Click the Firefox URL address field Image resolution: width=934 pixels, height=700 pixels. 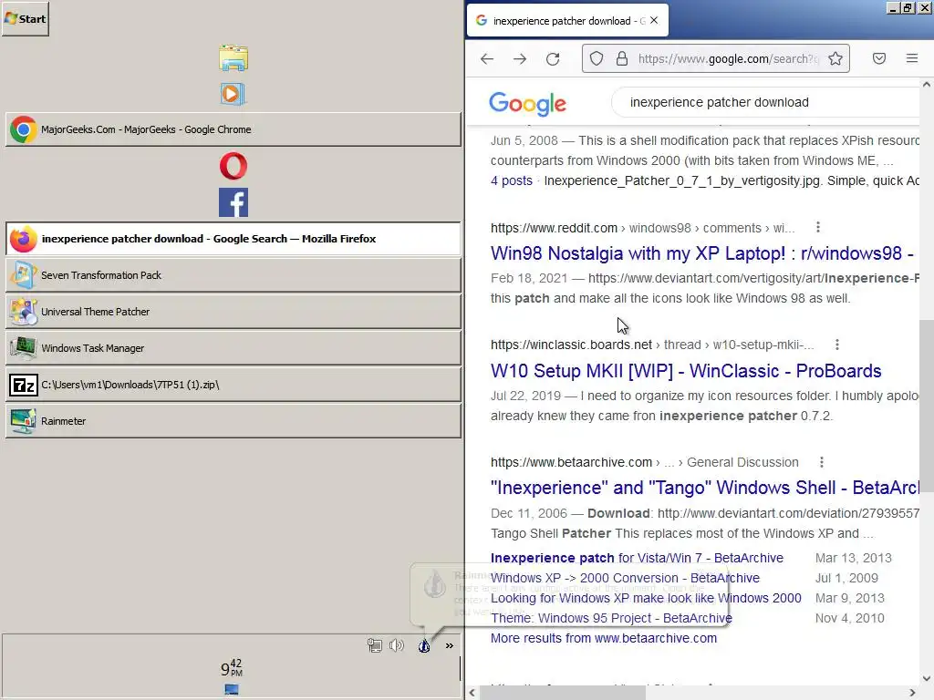(x=728, y=58)
